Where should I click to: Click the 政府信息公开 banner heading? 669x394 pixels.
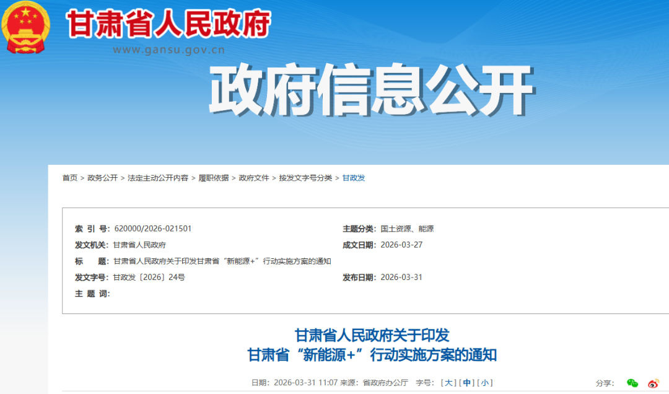pyautogui.click(x=370, y=92)
